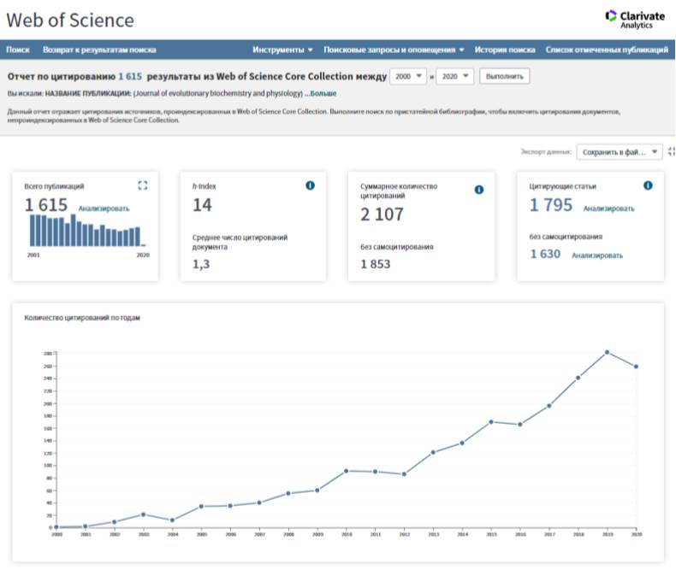This screenshot has width=676, height=570.
Task: Click the 1 615 results count in heading
Action: [x=130, y=76]
